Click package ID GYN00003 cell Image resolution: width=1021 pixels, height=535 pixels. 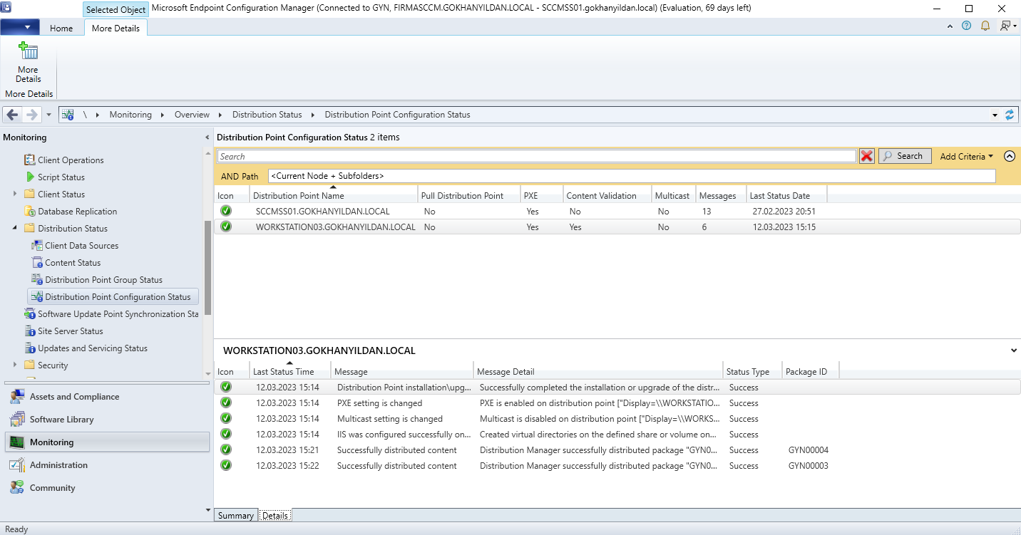[808, 466]
